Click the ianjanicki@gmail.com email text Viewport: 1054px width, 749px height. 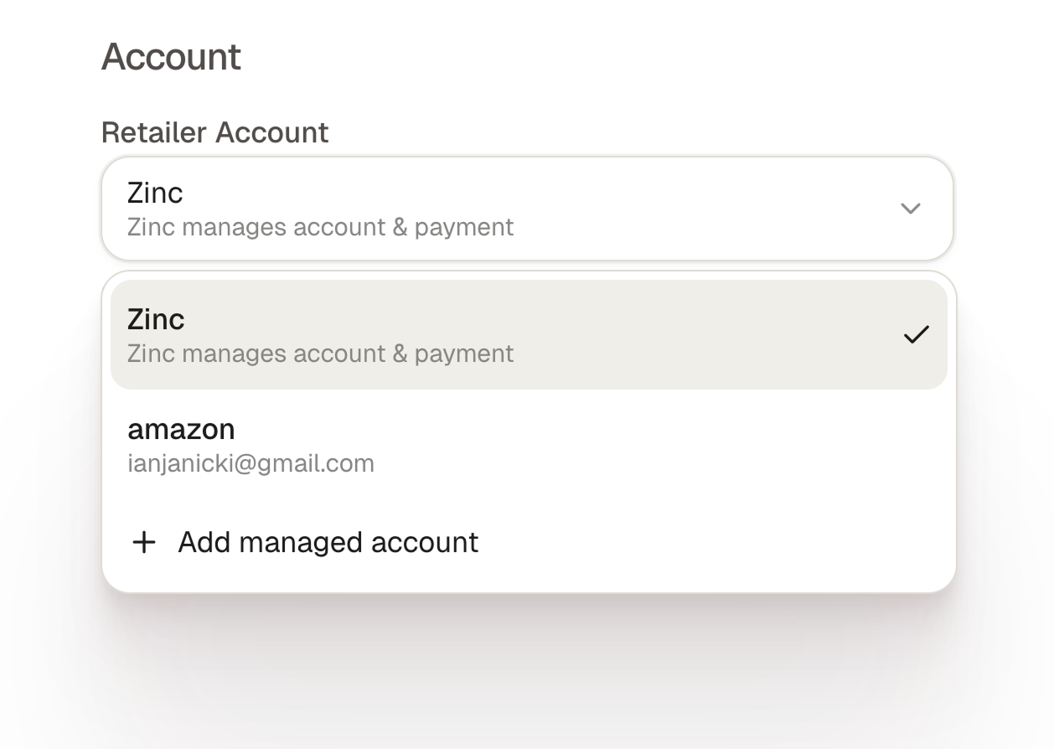251,463
